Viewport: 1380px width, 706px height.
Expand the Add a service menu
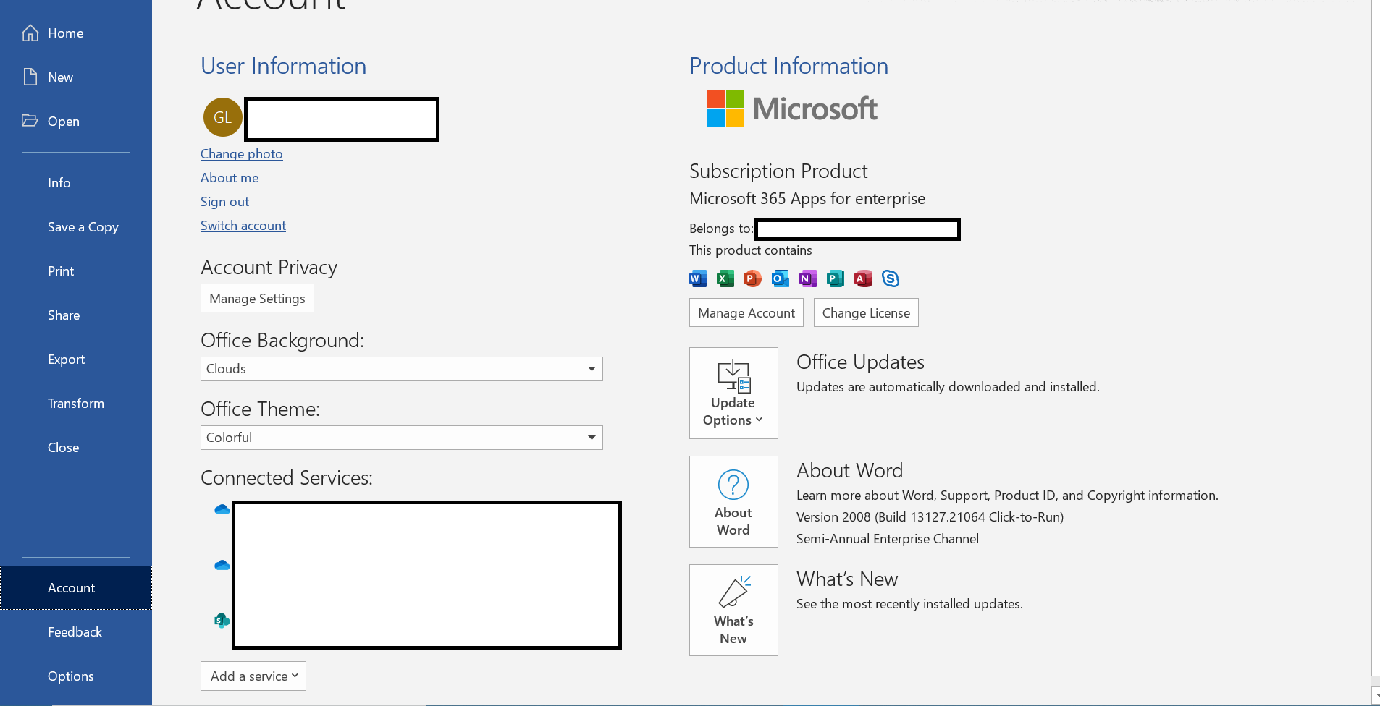point(253,676)
